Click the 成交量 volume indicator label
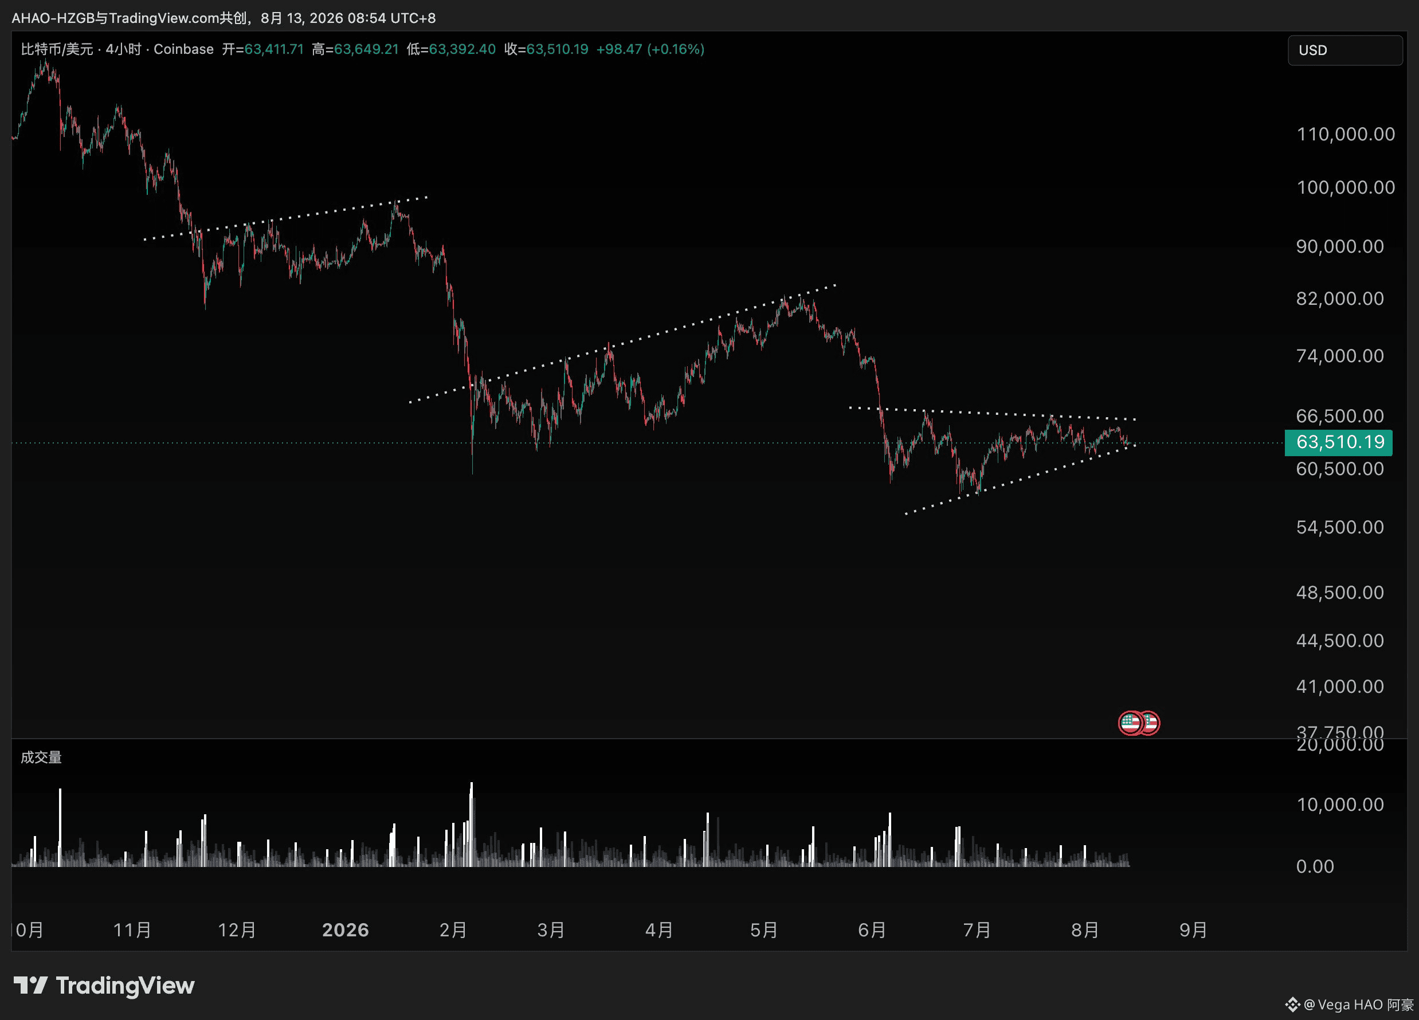 point(41,757)
